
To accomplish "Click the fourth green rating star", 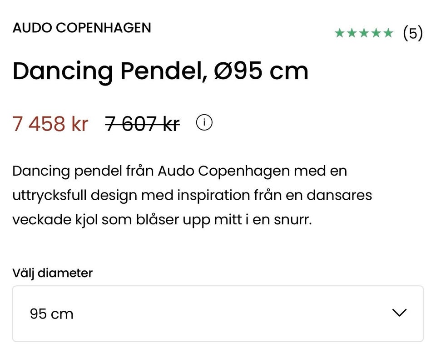I will coord(376,33).
